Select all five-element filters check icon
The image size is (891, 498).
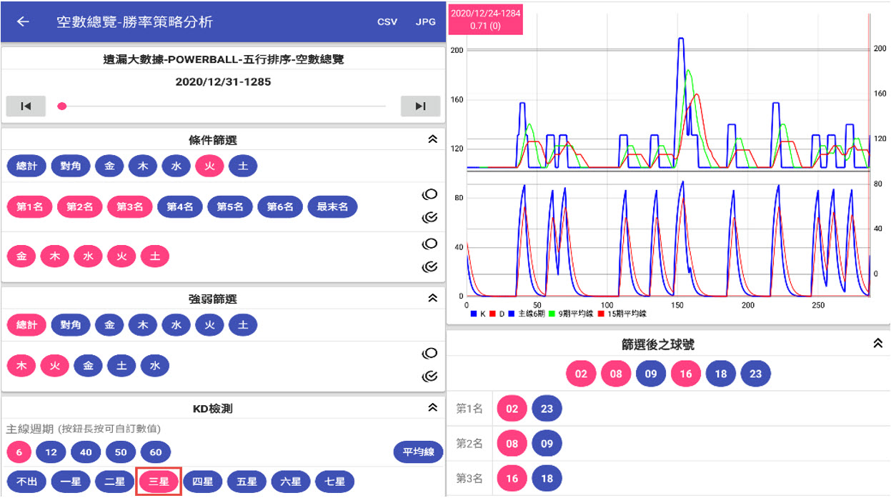pos(429,267)
